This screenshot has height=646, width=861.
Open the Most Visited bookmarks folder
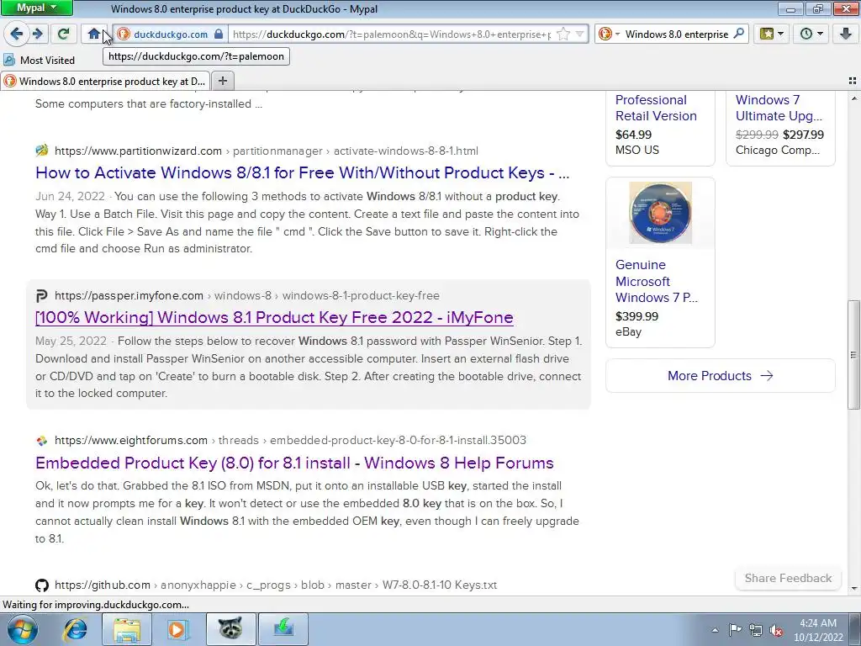[40, 60]
